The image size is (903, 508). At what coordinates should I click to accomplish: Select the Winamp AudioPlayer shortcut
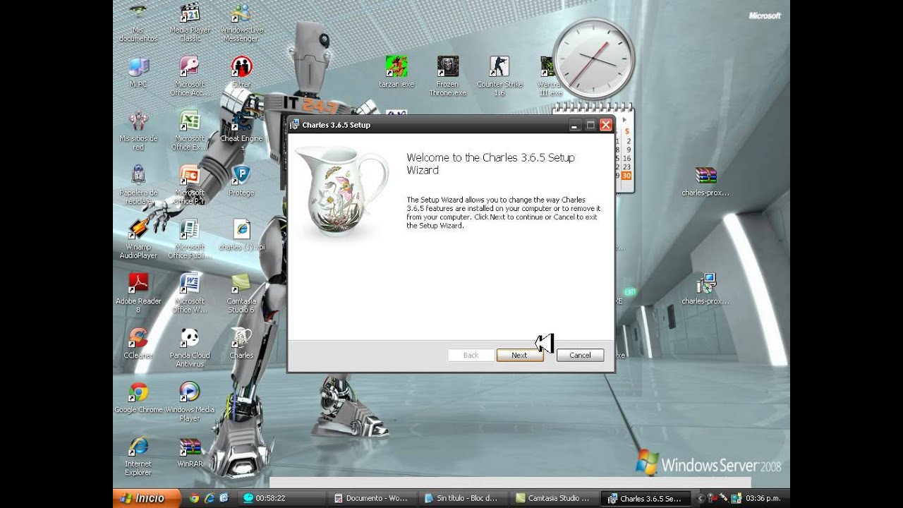[138, 239]
